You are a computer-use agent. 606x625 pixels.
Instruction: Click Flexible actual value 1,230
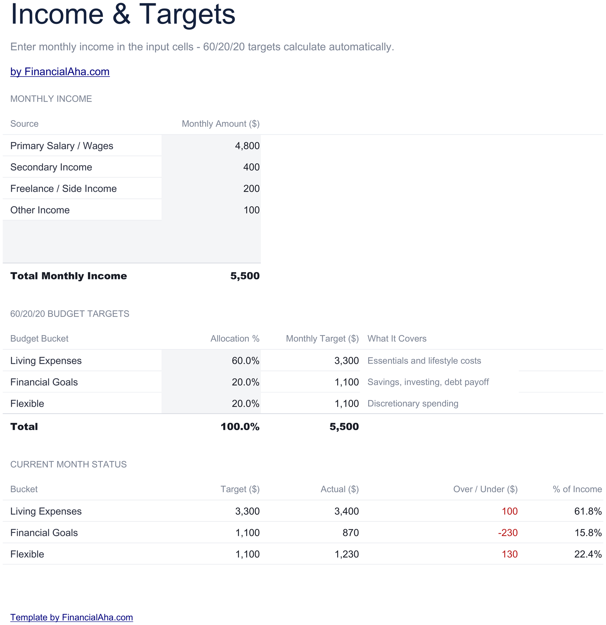pos(346,554)
